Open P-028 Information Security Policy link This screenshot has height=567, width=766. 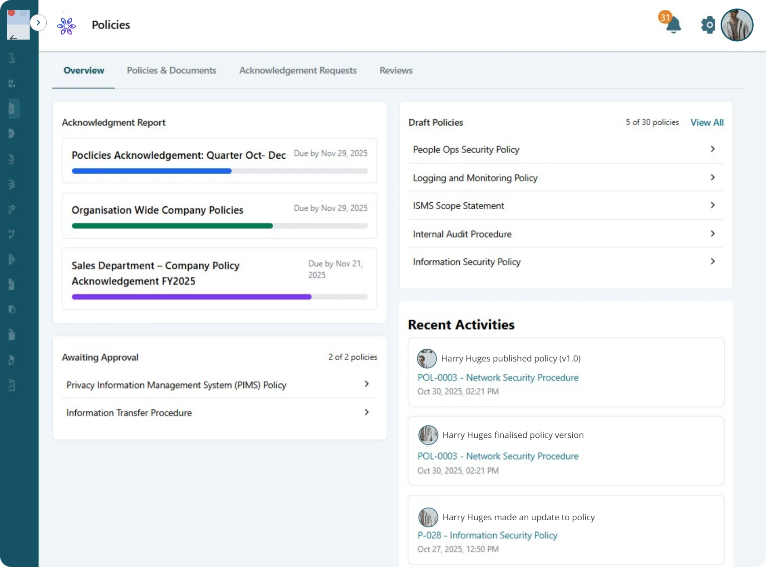pos(487,535)
